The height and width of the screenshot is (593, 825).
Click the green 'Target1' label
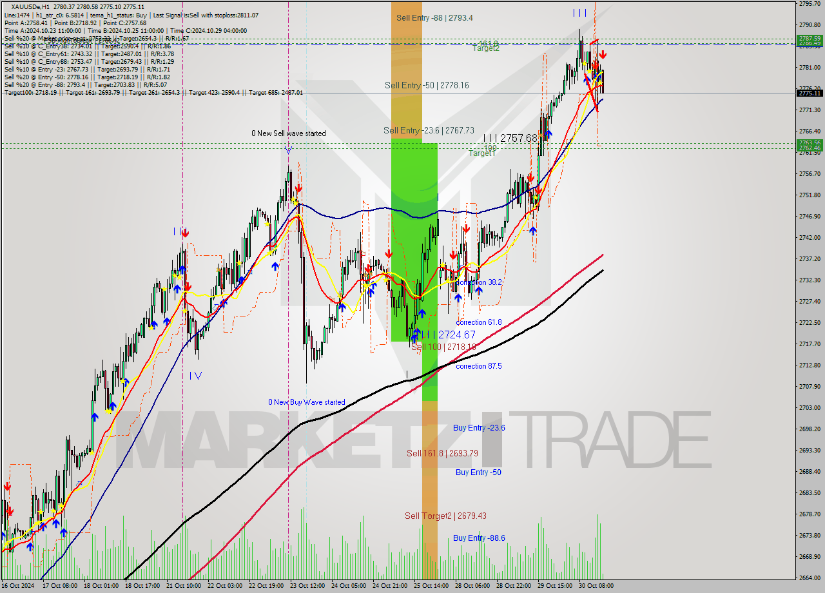coord(482,153)
